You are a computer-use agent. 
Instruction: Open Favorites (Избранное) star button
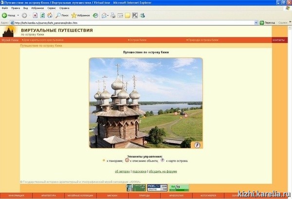(x=81, y=15)
